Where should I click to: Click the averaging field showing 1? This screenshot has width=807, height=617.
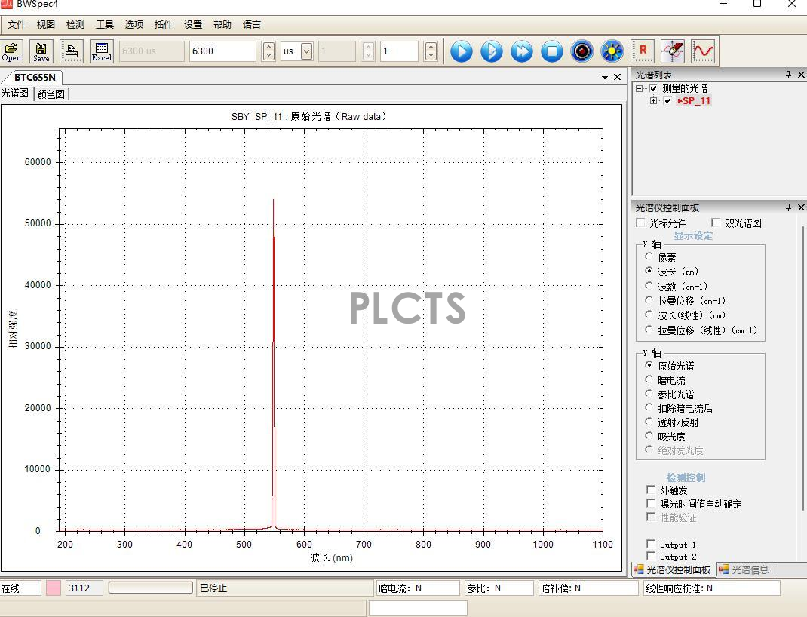399,51
